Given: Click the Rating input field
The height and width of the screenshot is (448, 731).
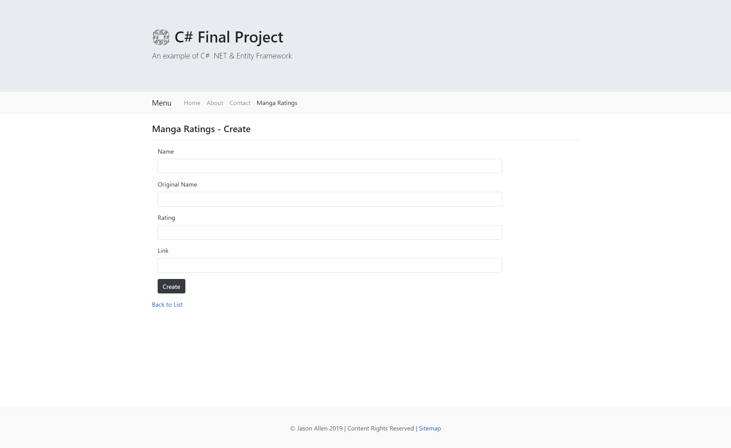Looking at the screenshot, I should pyautogui.click(x=329, y=232).
